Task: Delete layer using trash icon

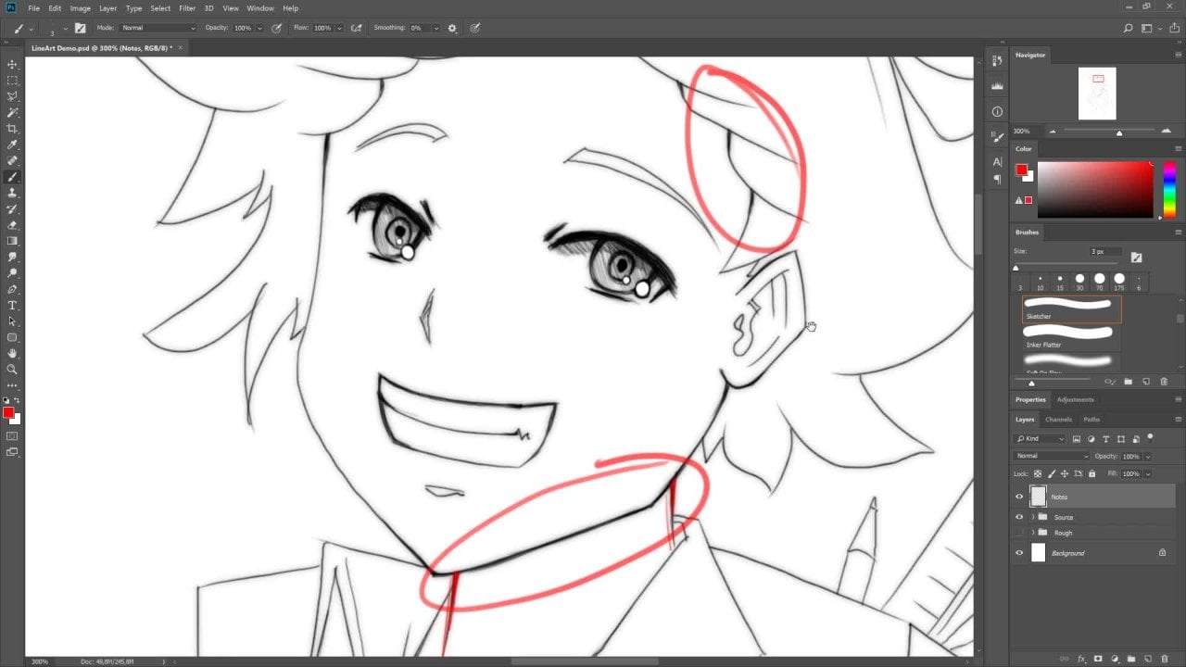Action: coord(1165,659)
